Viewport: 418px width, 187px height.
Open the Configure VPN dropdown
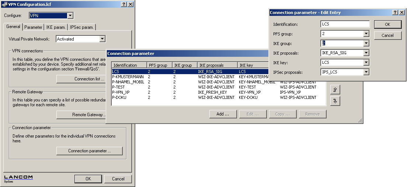[x=70, y=16]
